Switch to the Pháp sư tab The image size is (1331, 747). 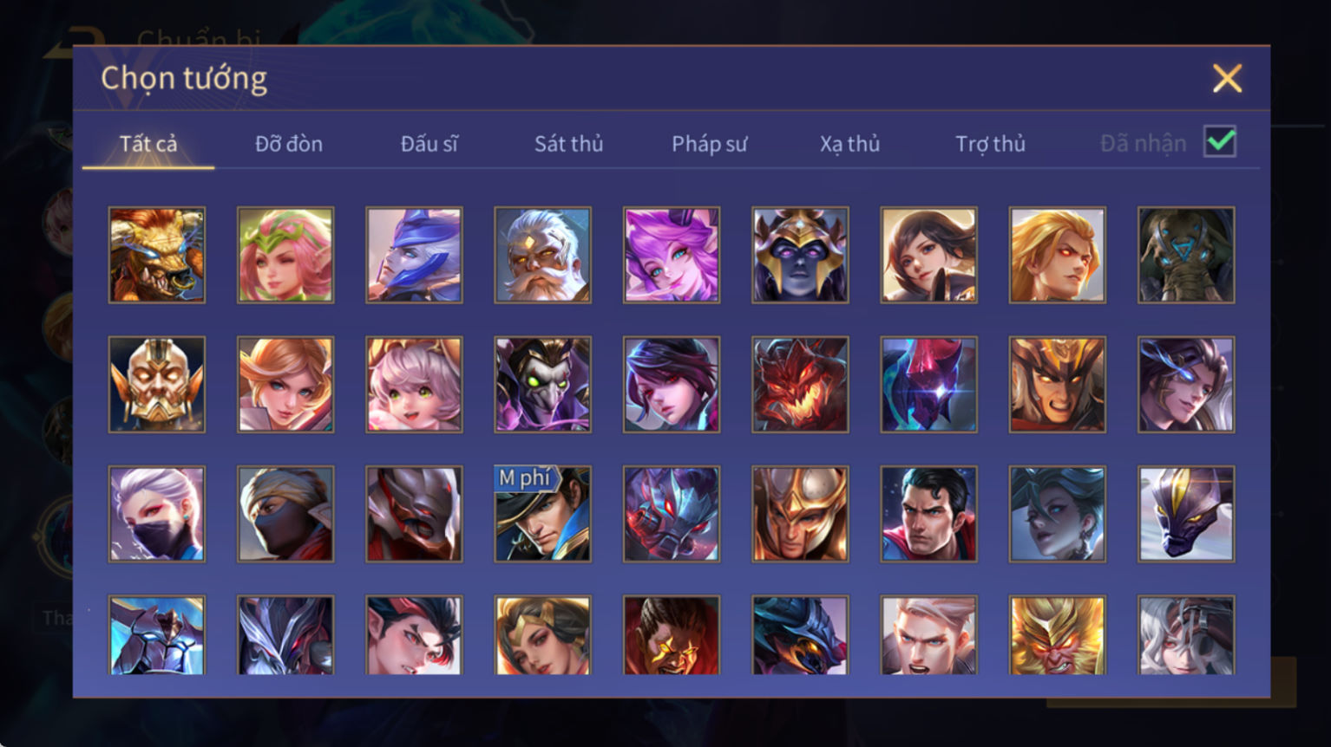[x=709, y=144]
